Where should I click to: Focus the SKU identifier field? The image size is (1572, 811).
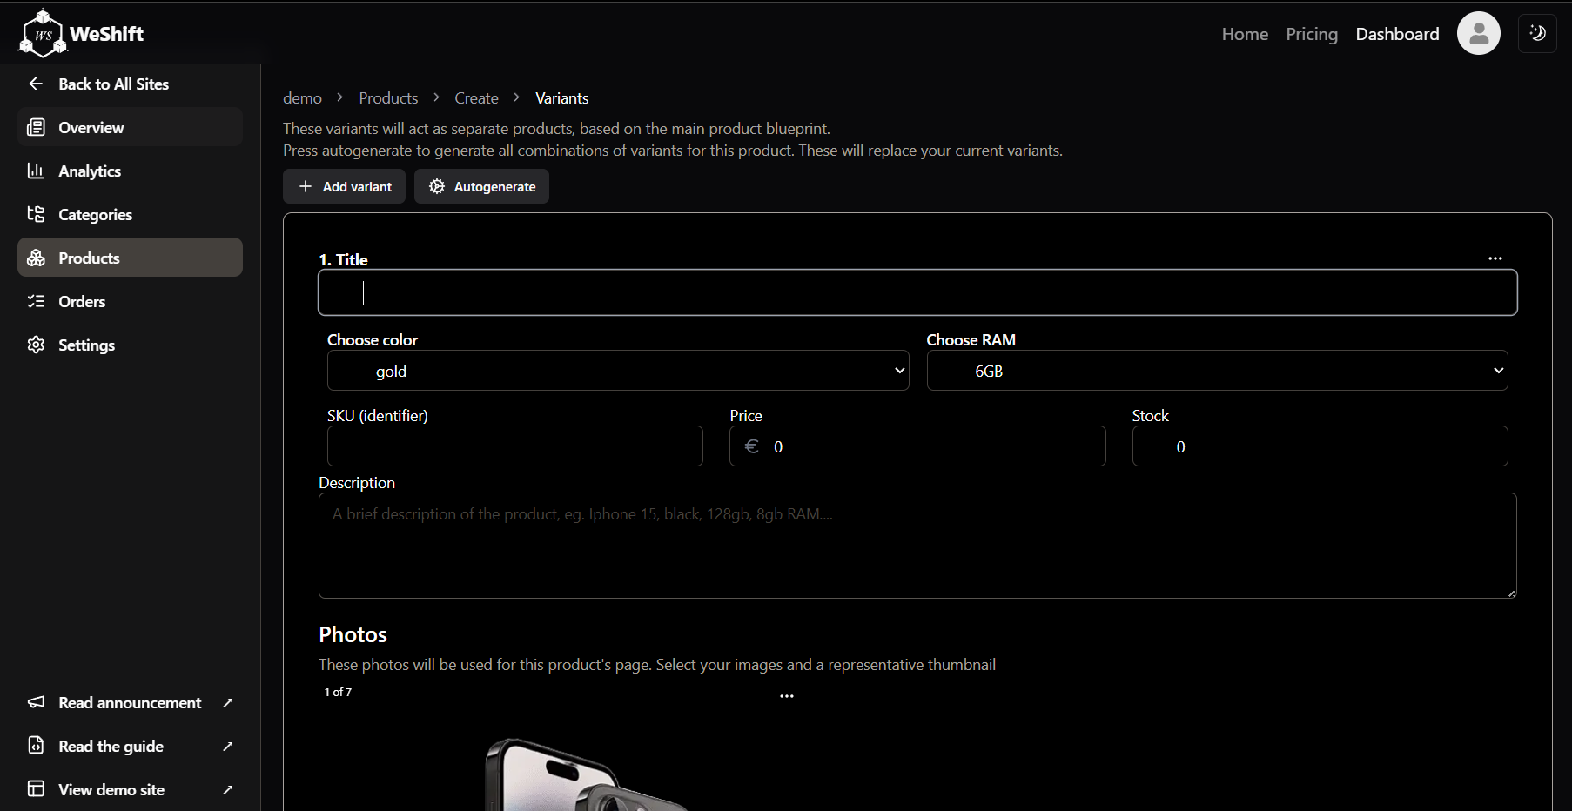tap(515, 446)
